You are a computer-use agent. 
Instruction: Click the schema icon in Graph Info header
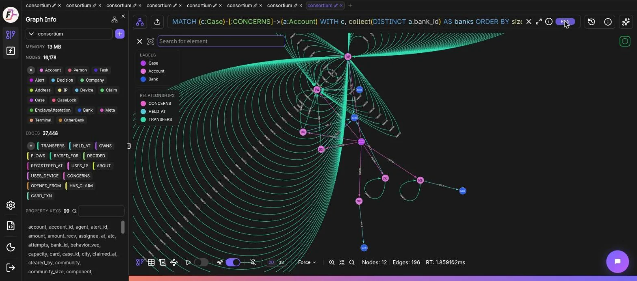pos(114,19)
